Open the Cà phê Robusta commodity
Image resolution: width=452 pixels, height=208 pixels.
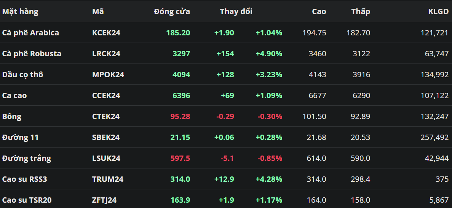coord(32,54)
